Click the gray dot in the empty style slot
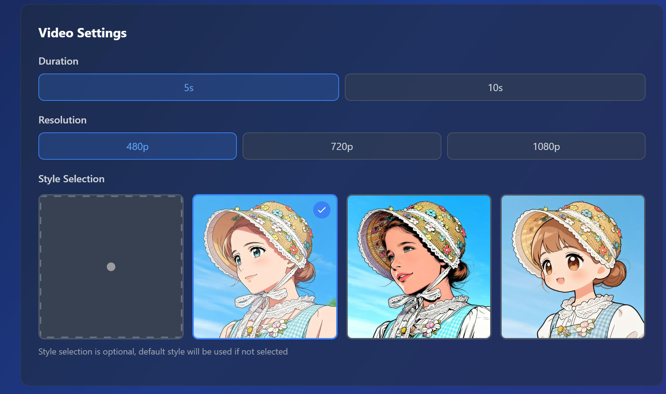666x394 pixels. point(111,267)
